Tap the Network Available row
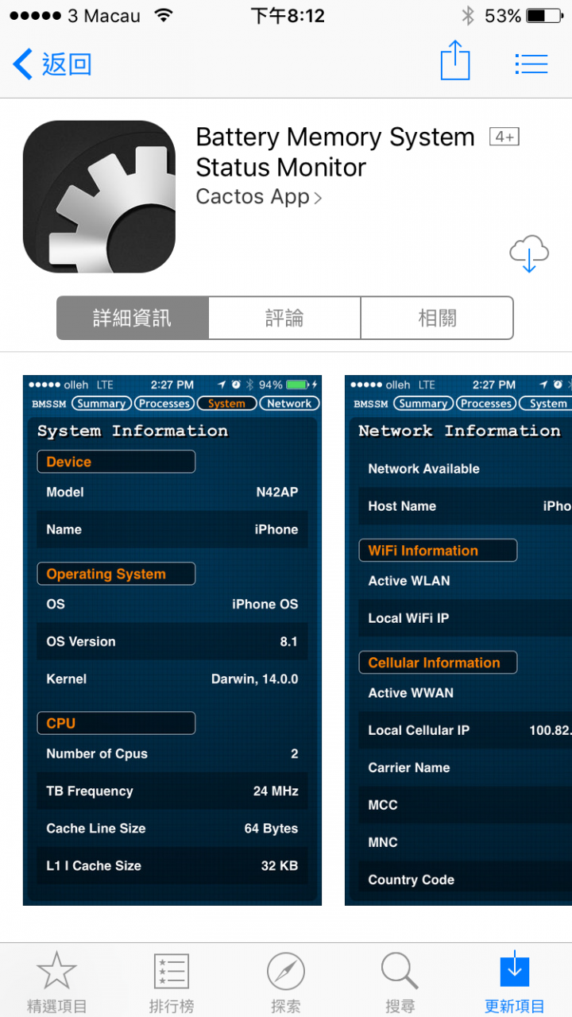The height and width of the screenshot is (1017, 572). click(x=465, y=469)
